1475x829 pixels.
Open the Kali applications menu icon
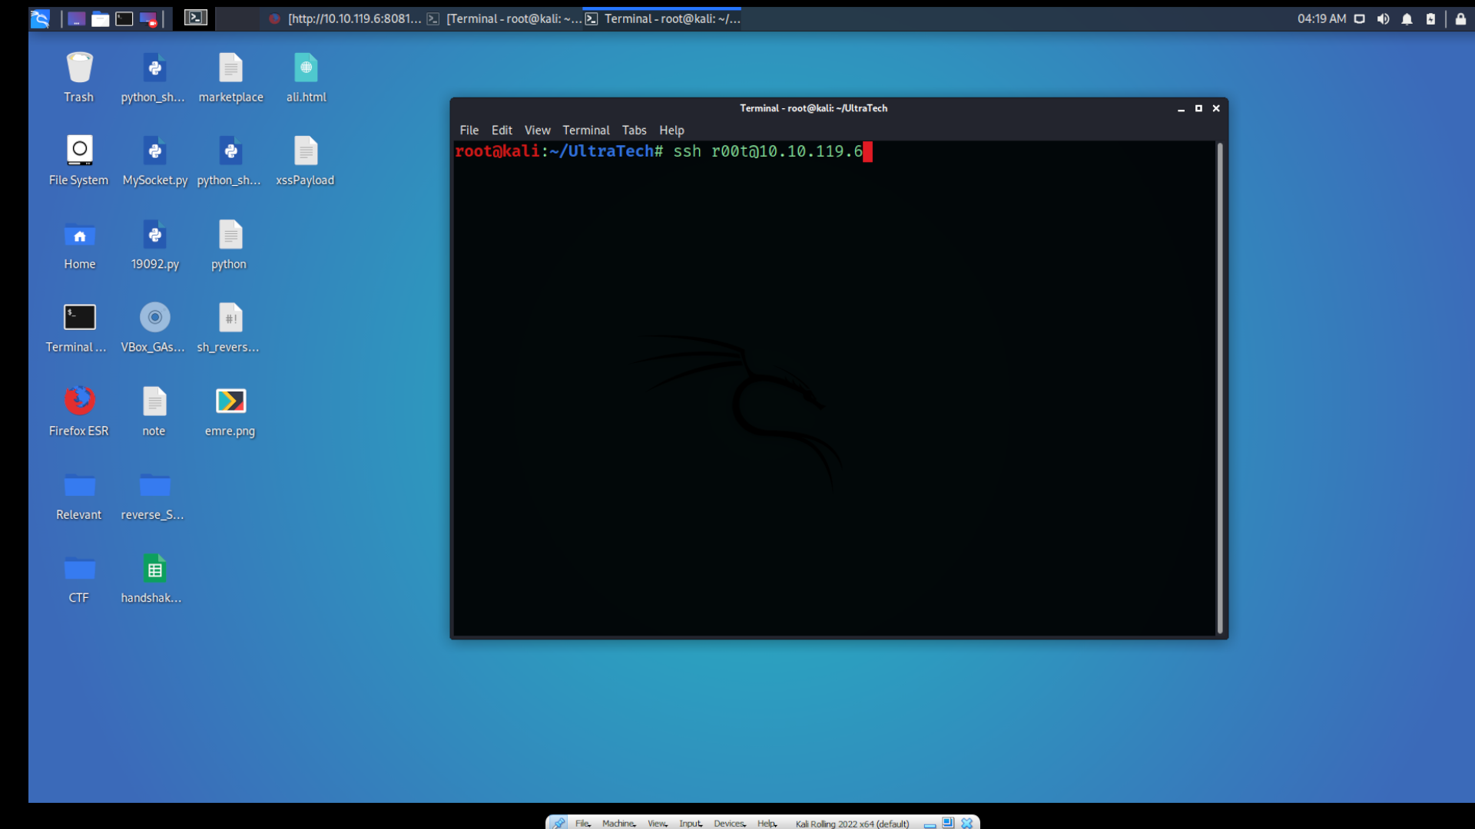40,18
